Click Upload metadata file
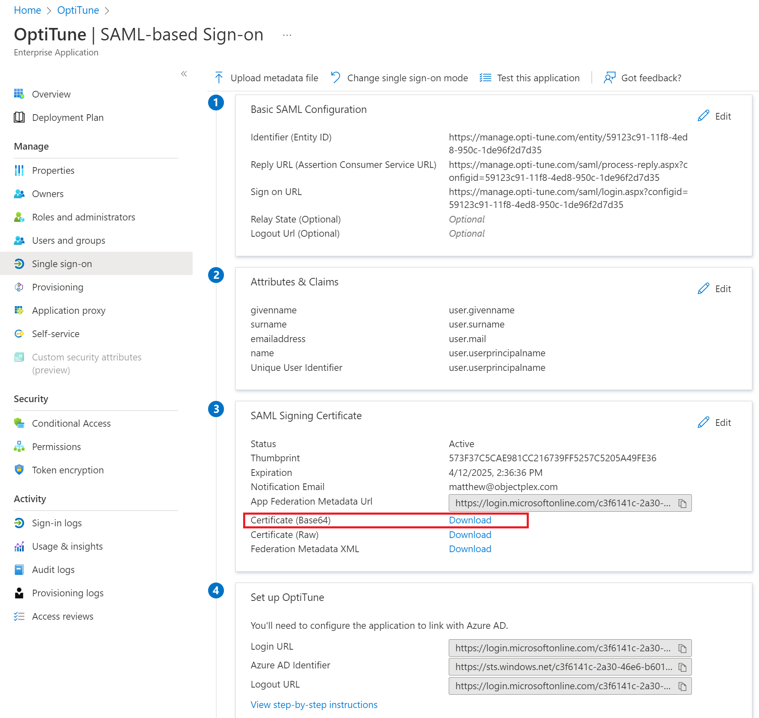 (266, 78)
